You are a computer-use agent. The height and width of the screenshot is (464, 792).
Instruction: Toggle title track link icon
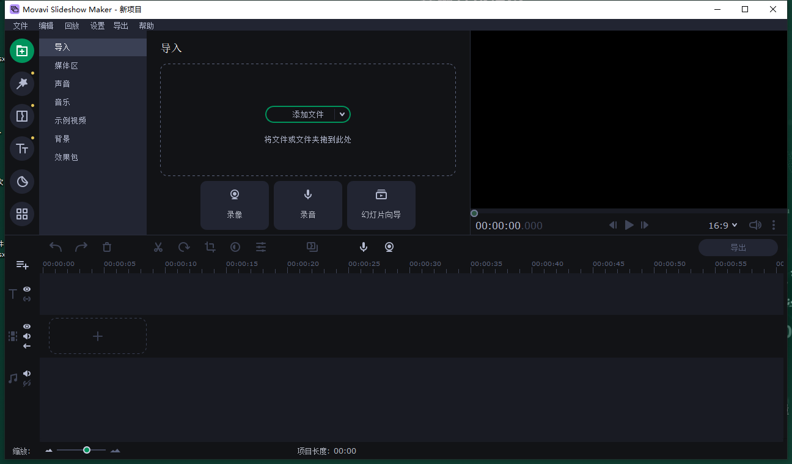tap(27, 299)
